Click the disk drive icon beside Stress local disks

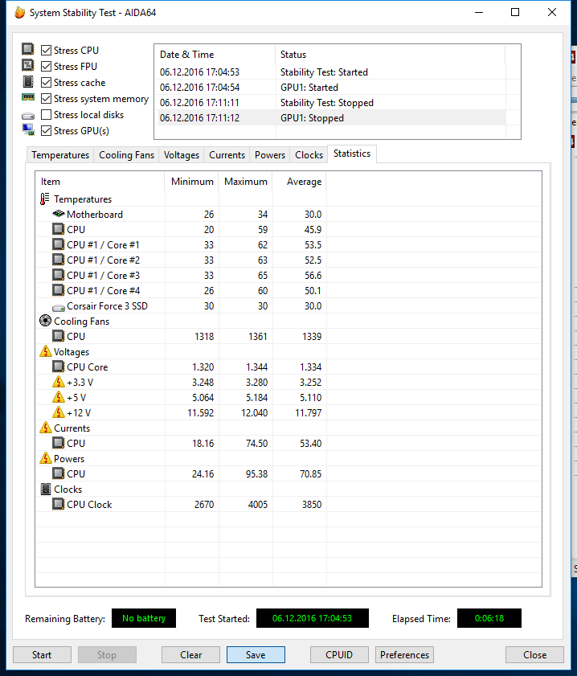28,116
